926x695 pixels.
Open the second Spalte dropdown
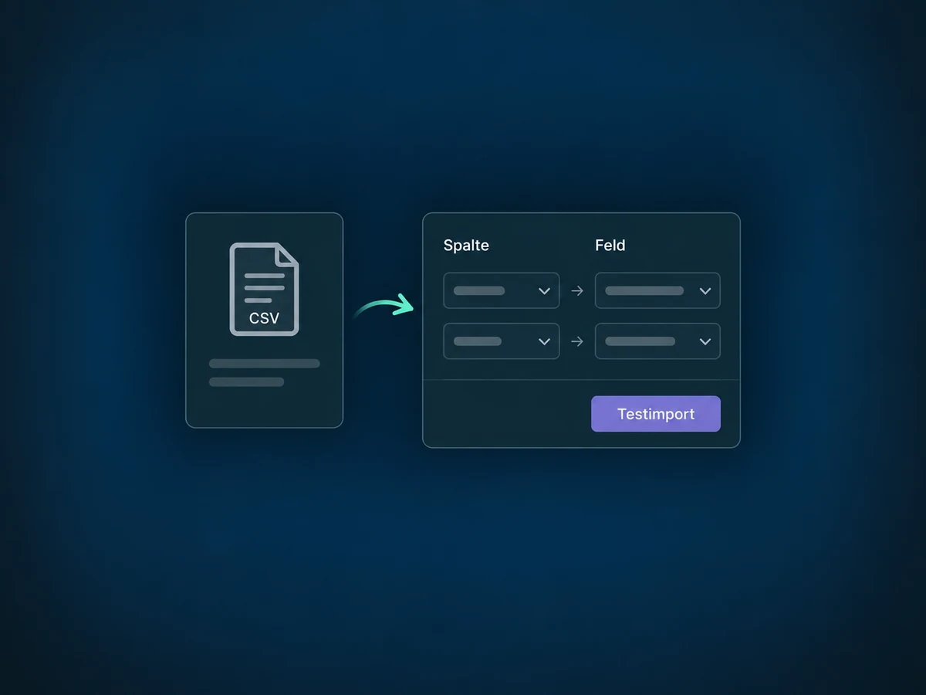tap(502, 341)
